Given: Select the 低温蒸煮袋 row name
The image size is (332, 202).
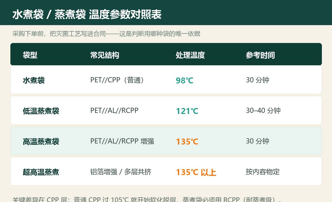Looking at the screenshot, I should (x=41, y=111).
